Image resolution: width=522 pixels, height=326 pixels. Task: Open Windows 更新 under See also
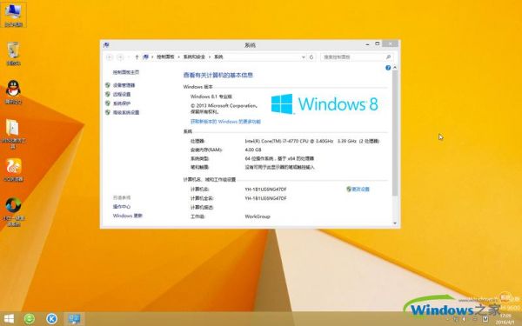pos(128,216)
